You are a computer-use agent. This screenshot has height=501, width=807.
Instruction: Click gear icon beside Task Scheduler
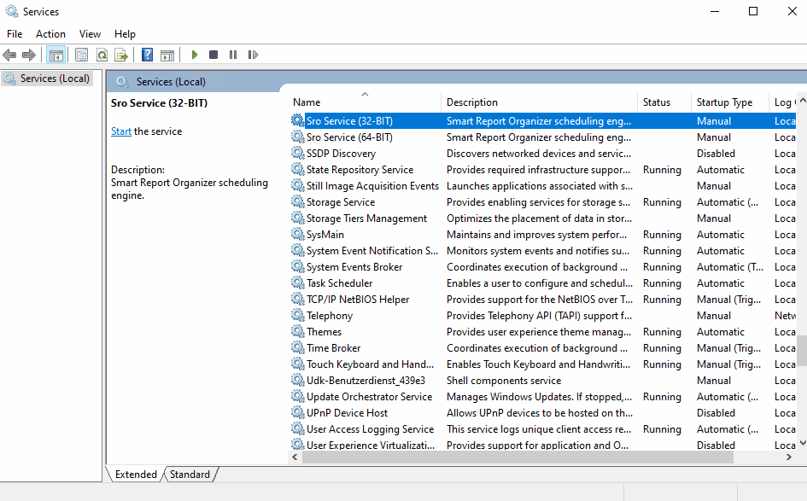pyautogui.click(x=297, y=283)
